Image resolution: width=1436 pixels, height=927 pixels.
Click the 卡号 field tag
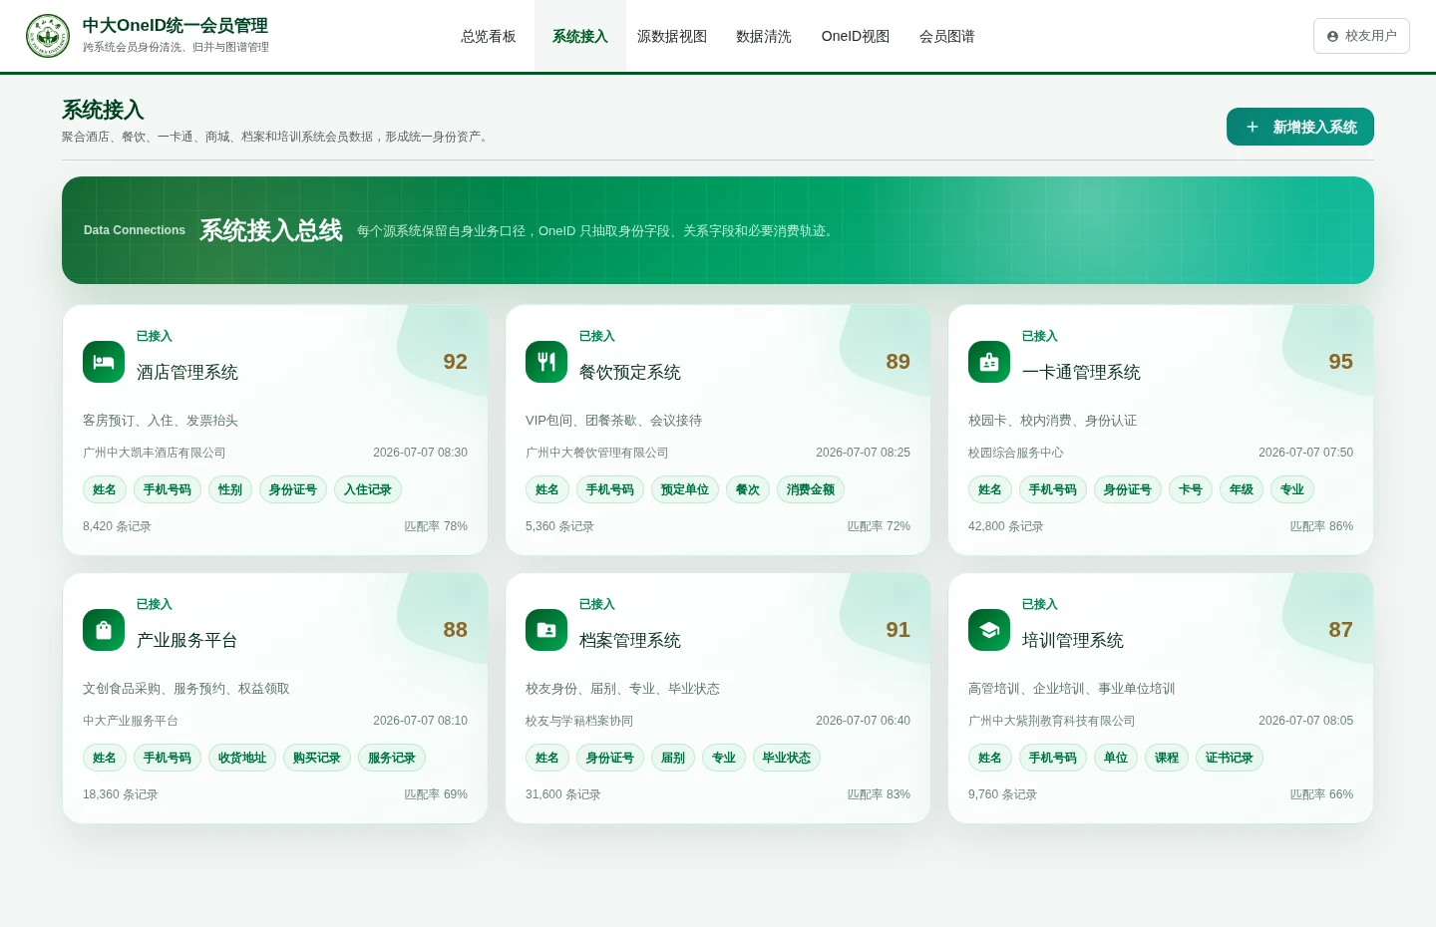pos(1191,489)
